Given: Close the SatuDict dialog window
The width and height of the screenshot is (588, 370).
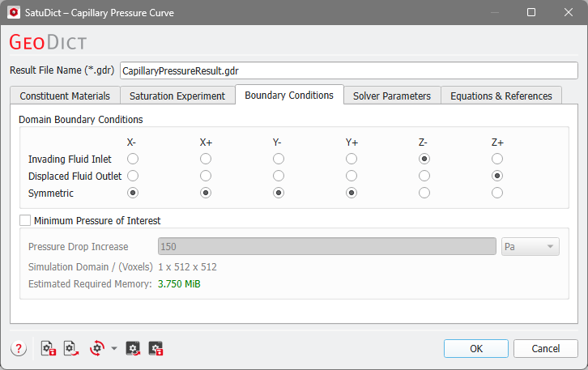Looking at the screenshot, I should [568, 12].
